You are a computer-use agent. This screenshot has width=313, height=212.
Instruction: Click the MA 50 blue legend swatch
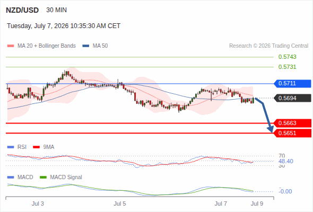point(86,46)
